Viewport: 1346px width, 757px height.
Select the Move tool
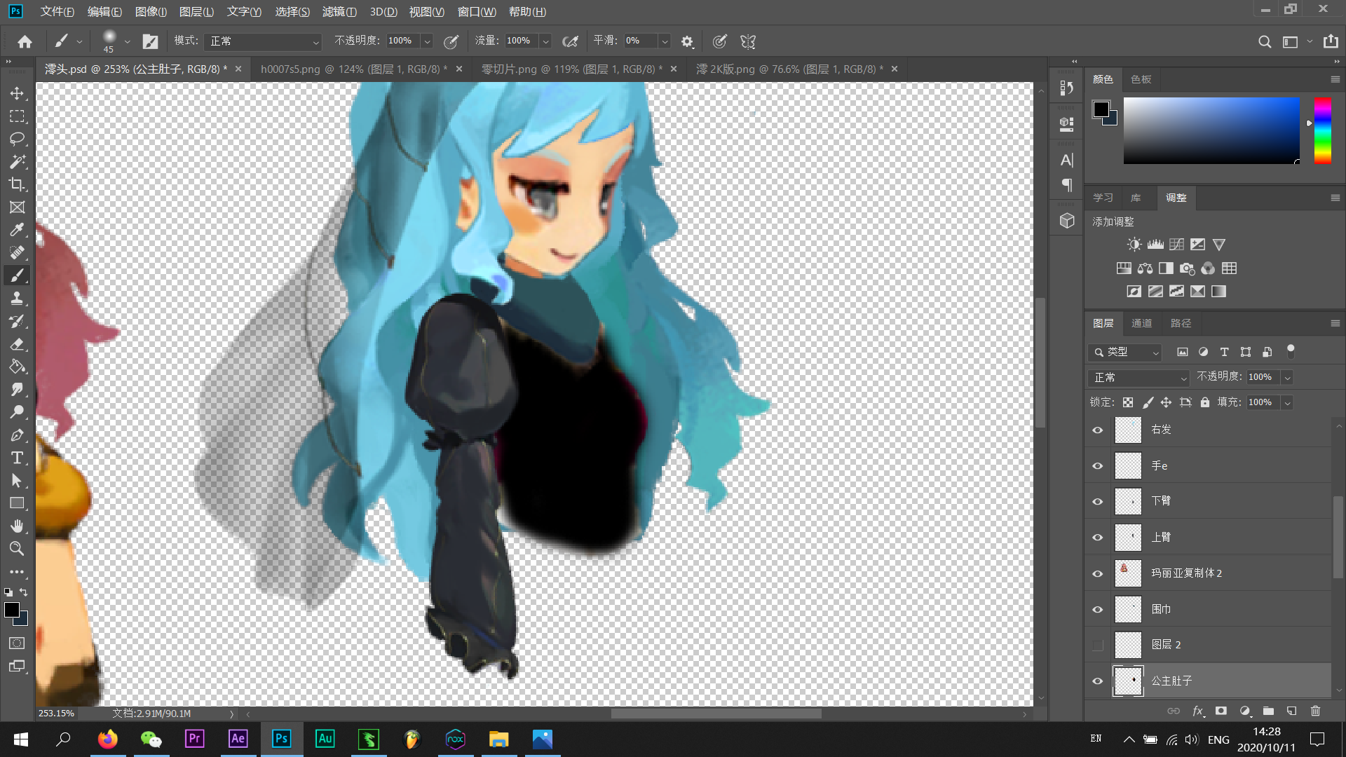[x=17, y=93]
